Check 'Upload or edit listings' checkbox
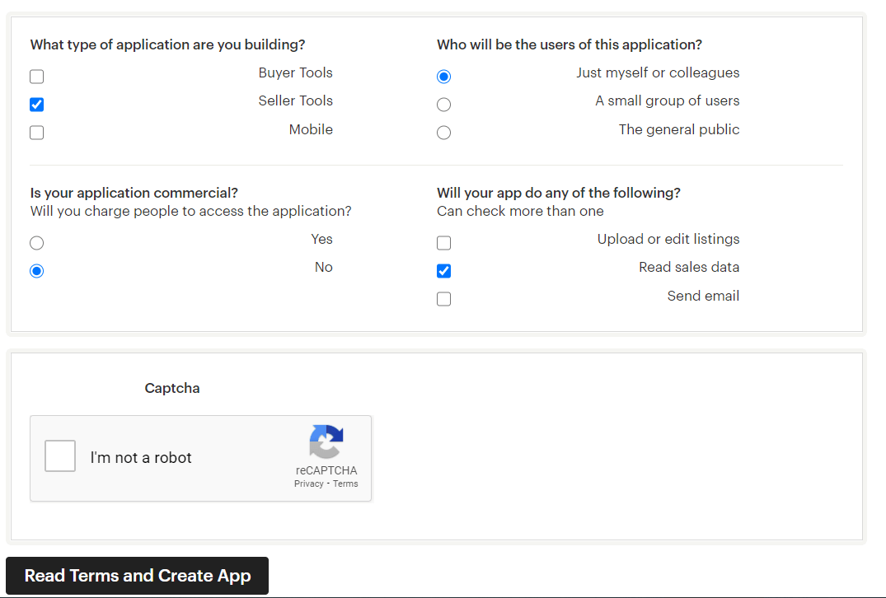This screenshot has height=598, width=886. pos(443,243)
